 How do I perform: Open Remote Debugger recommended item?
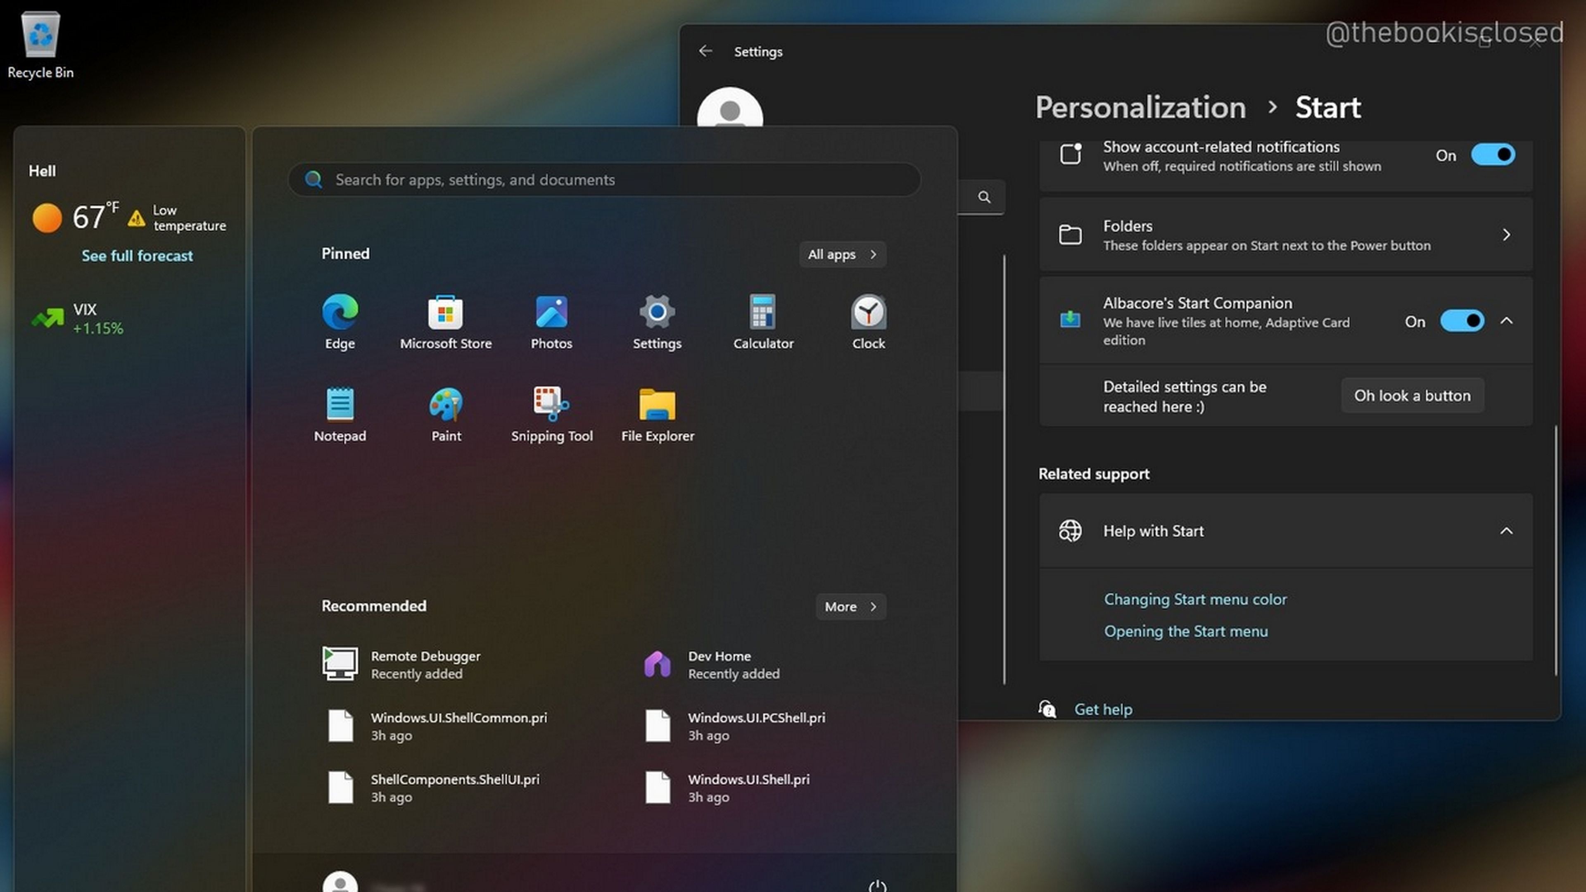tap(401, 664)
